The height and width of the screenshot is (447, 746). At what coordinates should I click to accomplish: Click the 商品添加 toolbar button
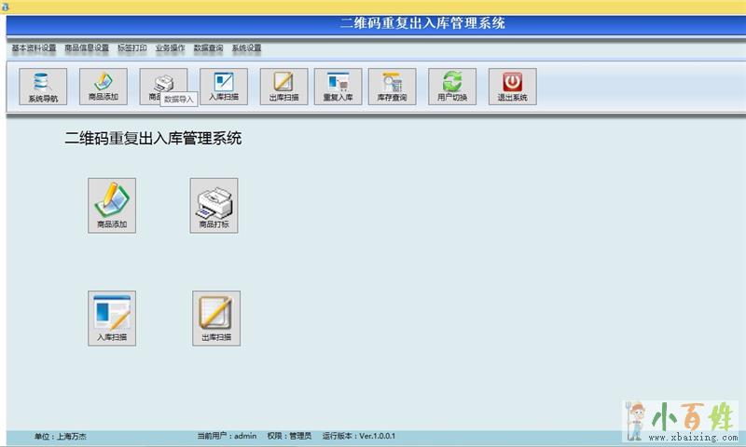click(x=103, y=87)
